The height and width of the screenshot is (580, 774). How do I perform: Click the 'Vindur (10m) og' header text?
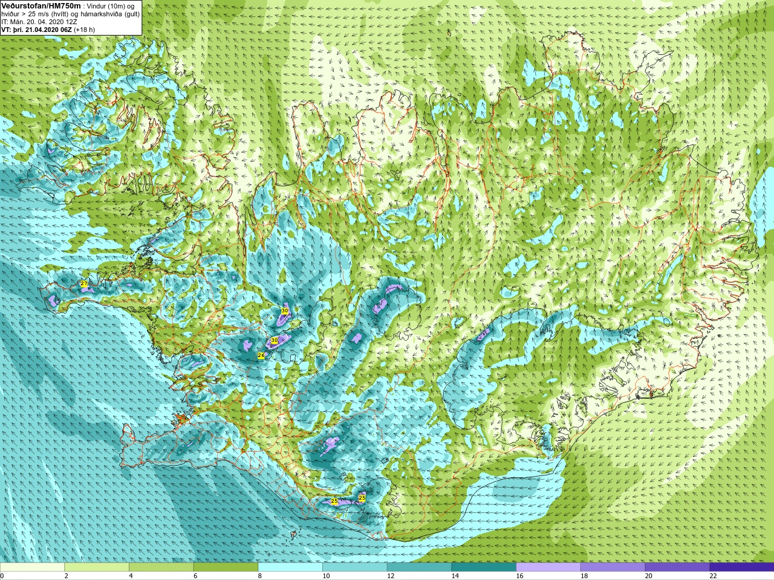111,6
